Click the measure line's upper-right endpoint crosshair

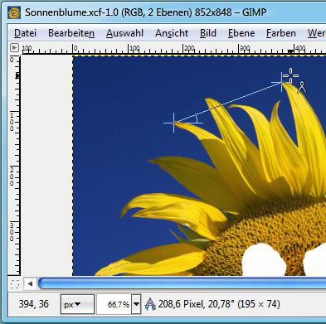point(281,82)
